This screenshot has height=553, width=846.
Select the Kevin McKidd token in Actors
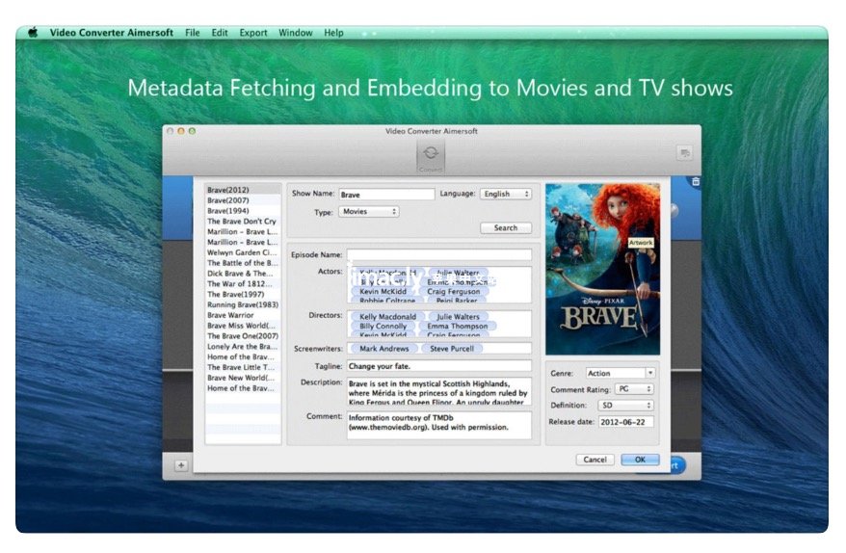pyautogui.click(x=383, y=291)
